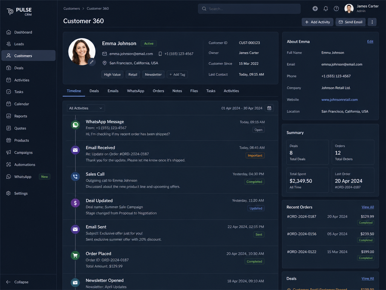386x290 pixels.
Task: Open www.johnsonretail.com website link
Action: (x=340, y=100)
